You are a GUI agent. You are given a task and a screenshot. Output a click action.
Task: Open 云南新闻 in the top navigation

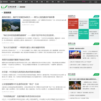coord(20,2)
